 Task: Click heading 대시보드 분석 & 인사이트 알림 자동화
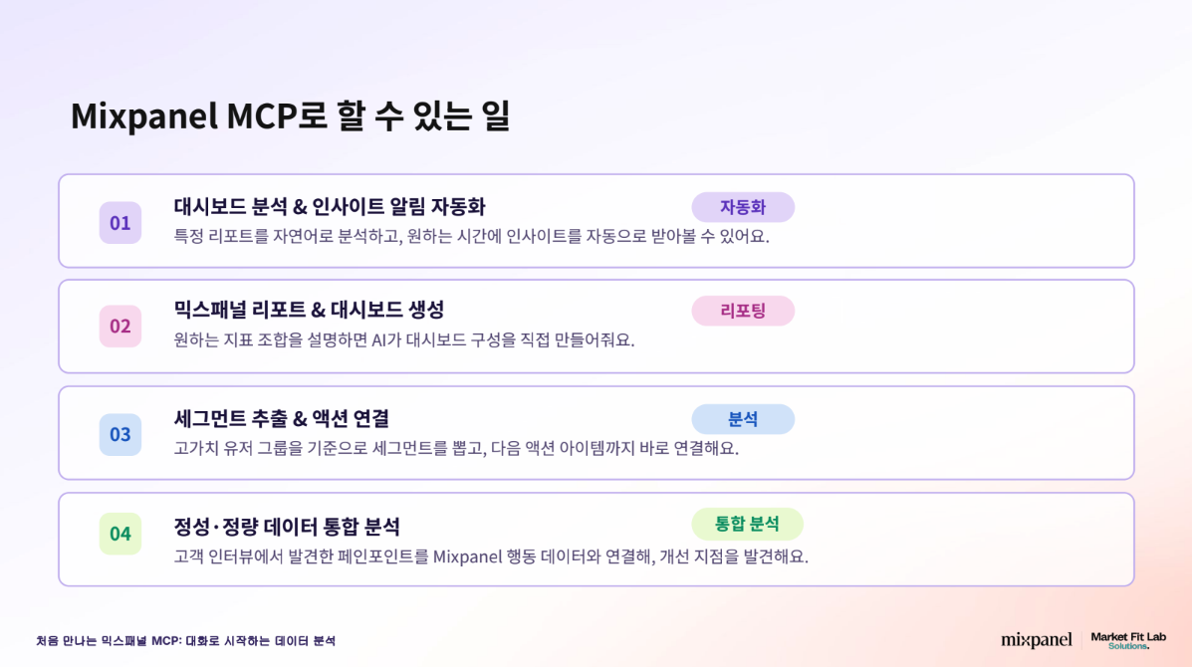(x=330, y=207)
